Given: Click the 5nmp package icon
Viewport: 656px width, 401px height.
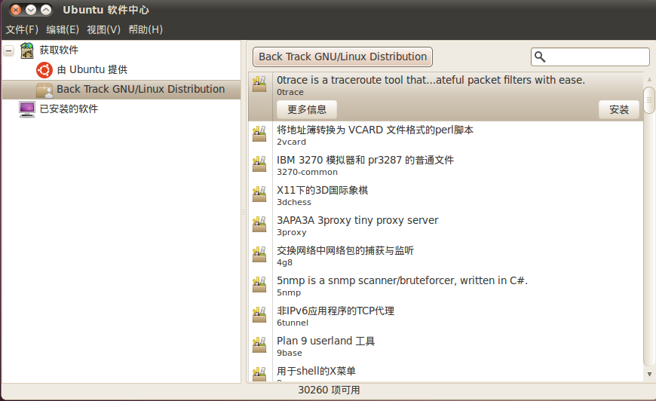Looking at the screenshot, I should (259, 285).
